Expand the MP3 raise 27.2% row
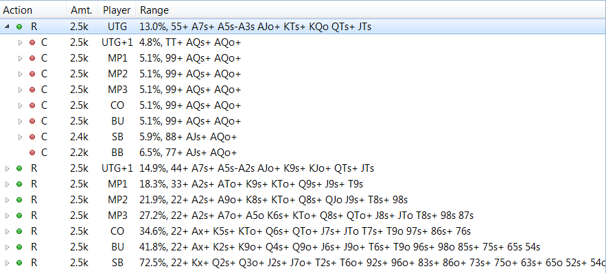 [x=7, y=216]
